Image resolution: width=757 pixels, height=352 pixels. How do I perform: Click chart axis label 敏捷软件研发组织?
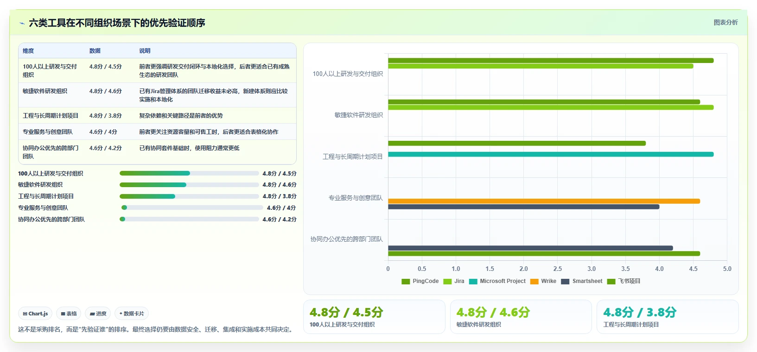click(359, 115)
